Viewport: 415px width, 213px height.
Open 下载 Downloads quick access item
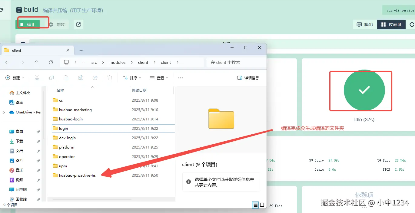coord(16,141)
